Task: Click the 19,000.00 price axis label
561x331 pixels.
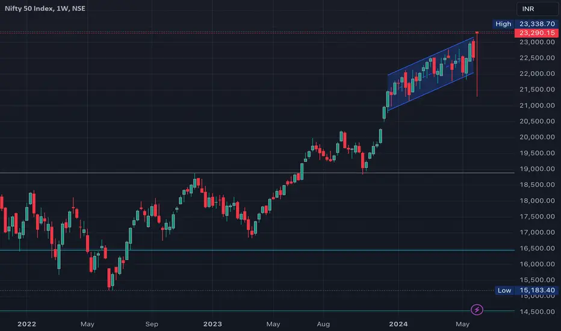Action: [x=537, y=169]
